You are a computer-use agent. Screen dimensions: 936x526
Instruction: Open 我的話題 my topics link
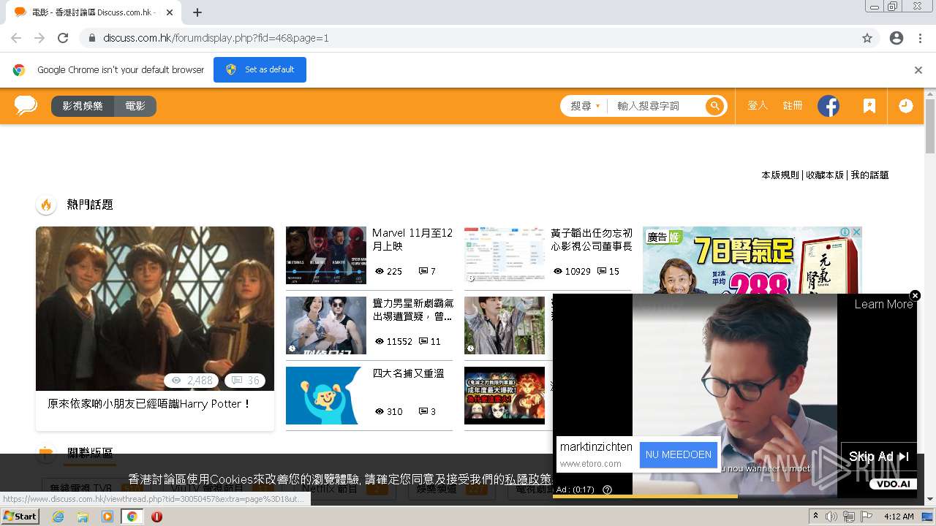tap(869, 175)
